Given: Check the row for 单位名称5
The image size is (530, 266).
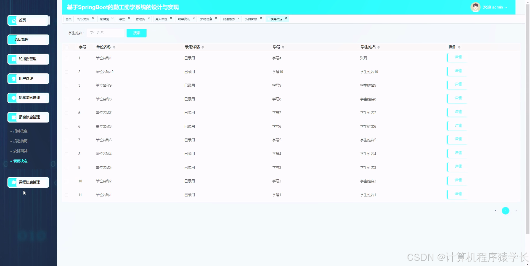Looking at the screenshot, I should [67, 140].
